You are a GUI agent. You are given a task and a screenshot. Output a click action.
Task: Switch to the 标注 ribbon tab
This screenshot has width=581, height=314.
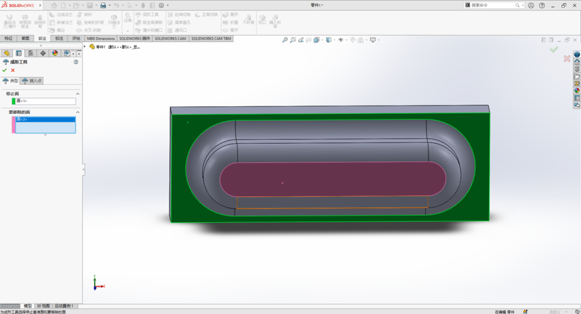point(59,38)
